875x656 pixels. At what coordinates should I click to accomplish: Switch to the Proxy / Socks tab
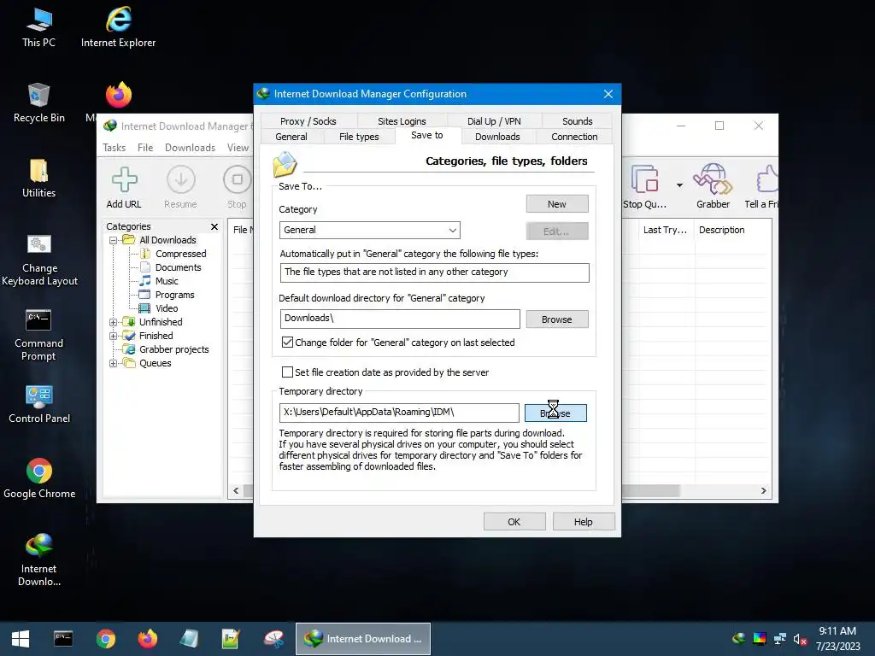click(x=308, y=121)
